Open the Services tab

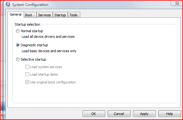(44, 15)
